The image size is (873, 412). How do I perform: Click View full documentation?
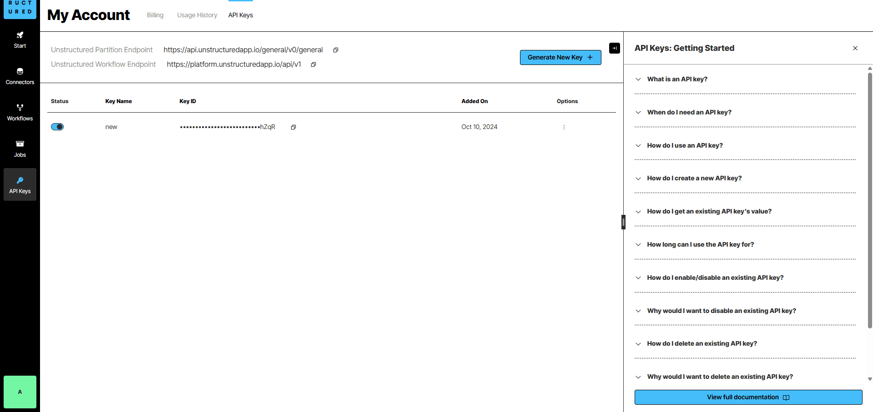[748, 397]
